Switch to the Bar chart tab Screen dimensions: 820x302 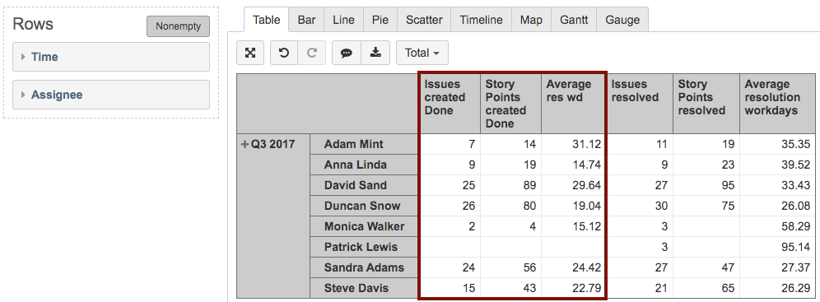click(x=306, y=20)
